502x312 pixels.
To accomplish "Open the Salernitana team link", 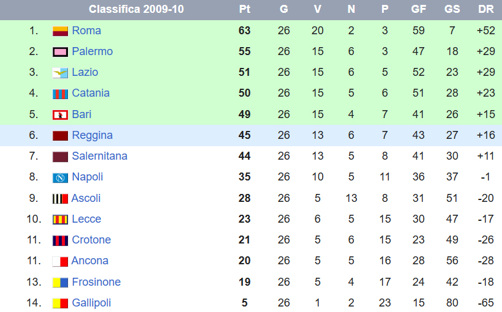I will [99, 156].
